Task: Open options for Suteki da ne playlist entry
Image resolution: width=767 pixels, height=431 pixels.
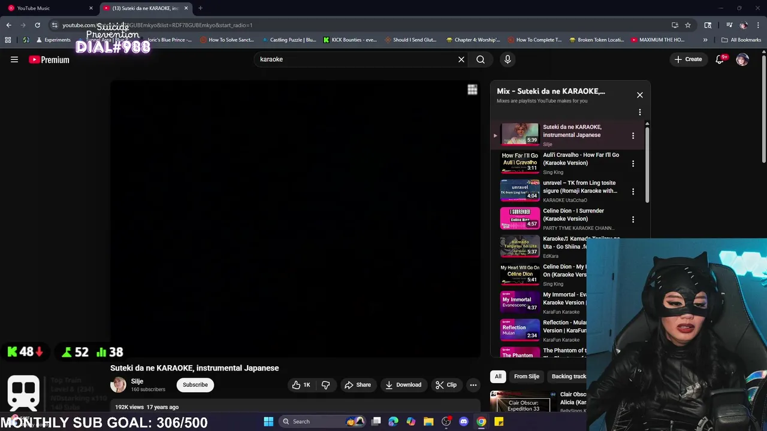Action: point(633,136)
